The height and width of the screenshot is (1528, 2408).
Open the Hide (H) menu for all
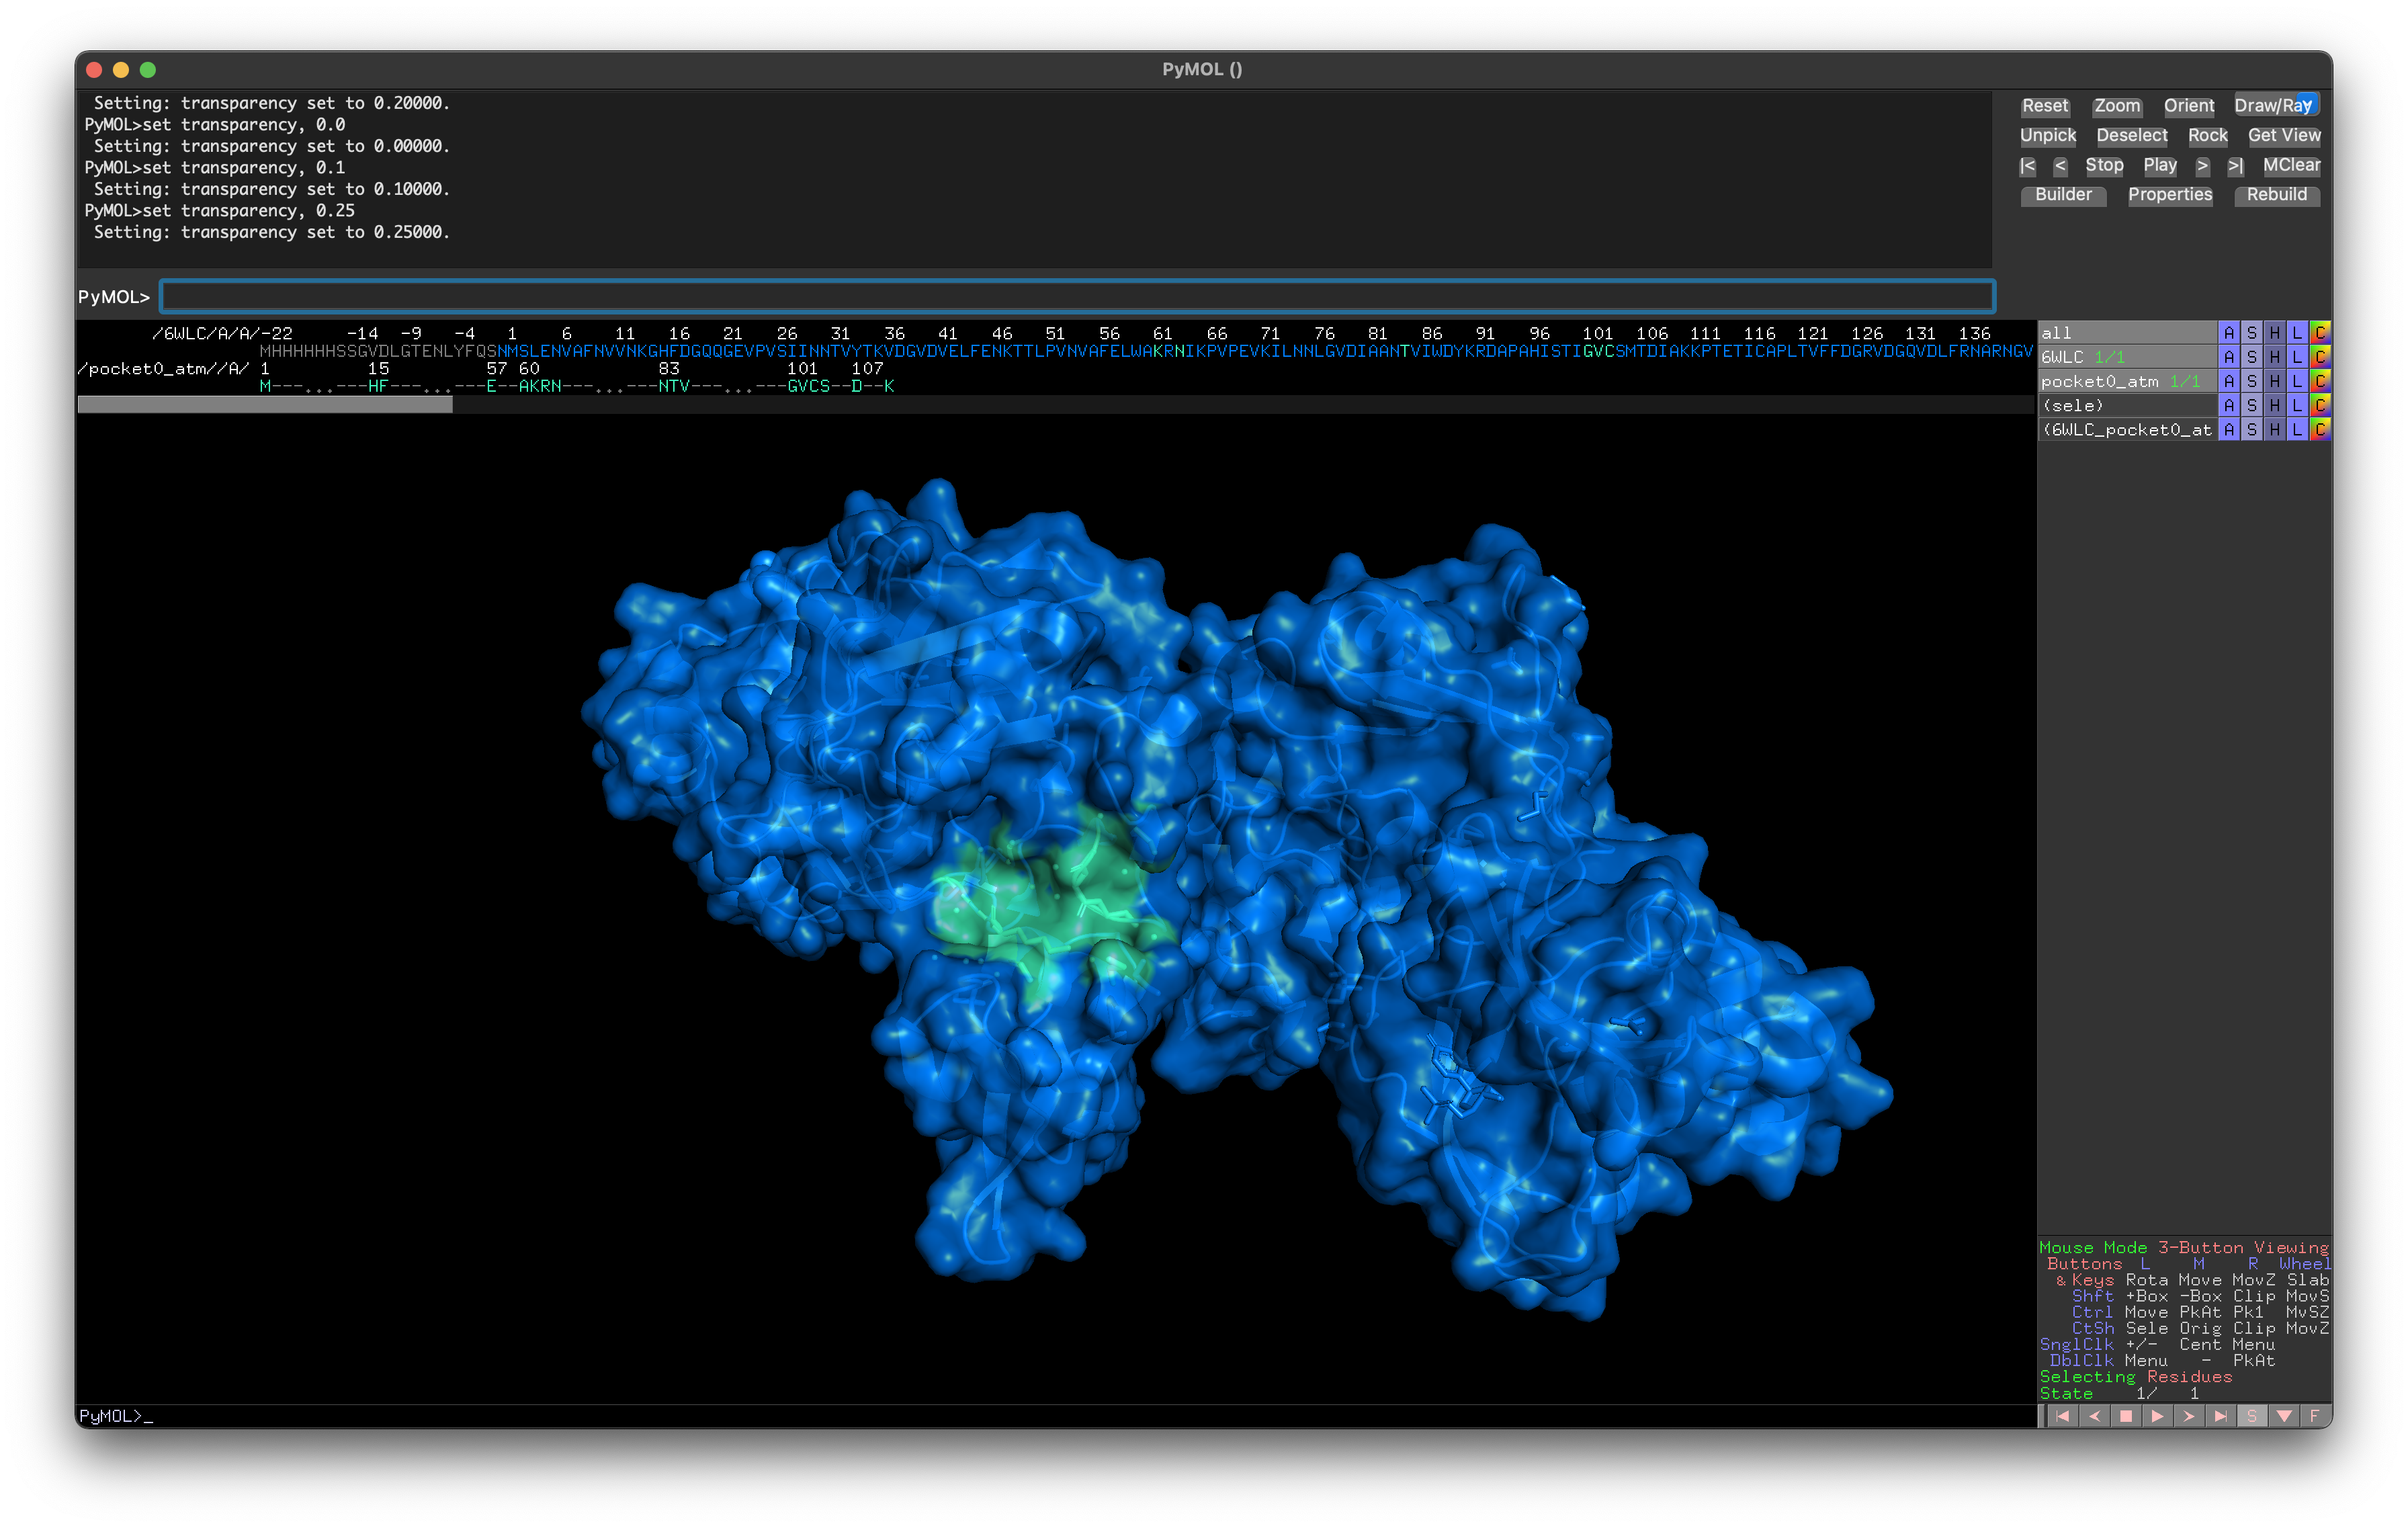point(2274,333)
